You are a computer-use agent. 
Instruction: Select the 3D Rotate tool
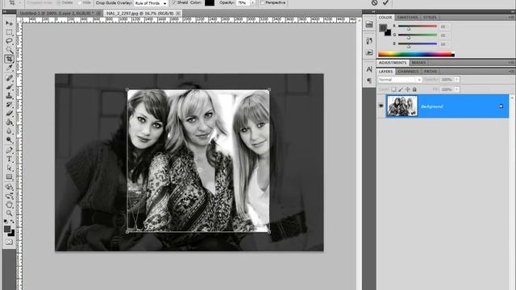tap(9, 187)
